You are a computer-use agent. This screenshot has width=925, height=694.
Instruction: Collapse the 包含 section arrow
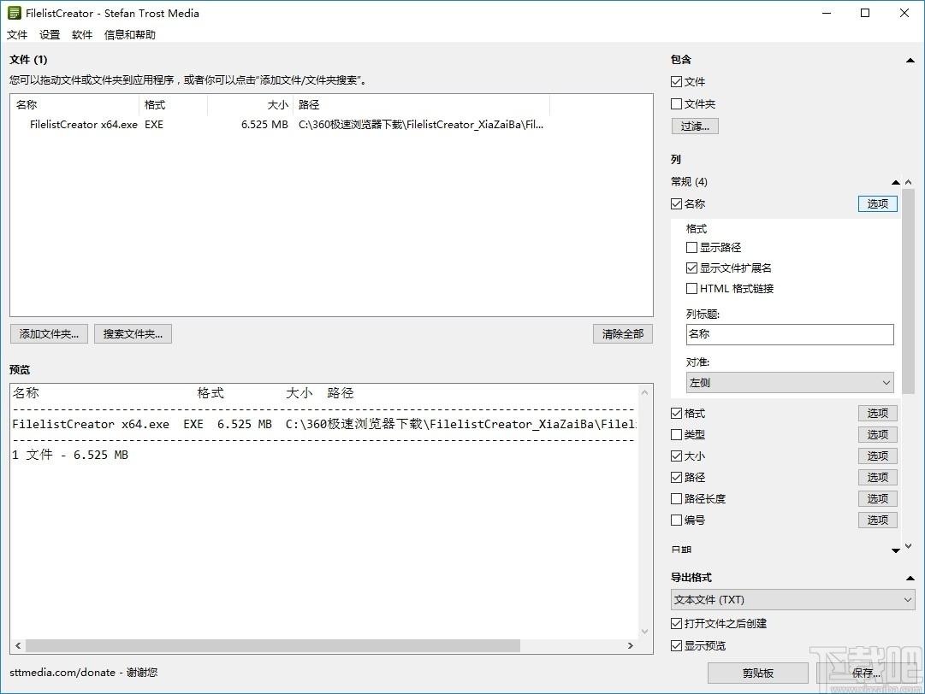(x=910, y=60)
